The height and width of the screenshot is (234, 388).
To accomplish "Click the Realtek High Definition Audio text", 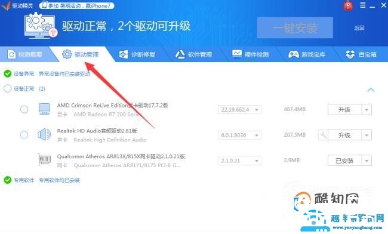I will (x=110, y=140).
